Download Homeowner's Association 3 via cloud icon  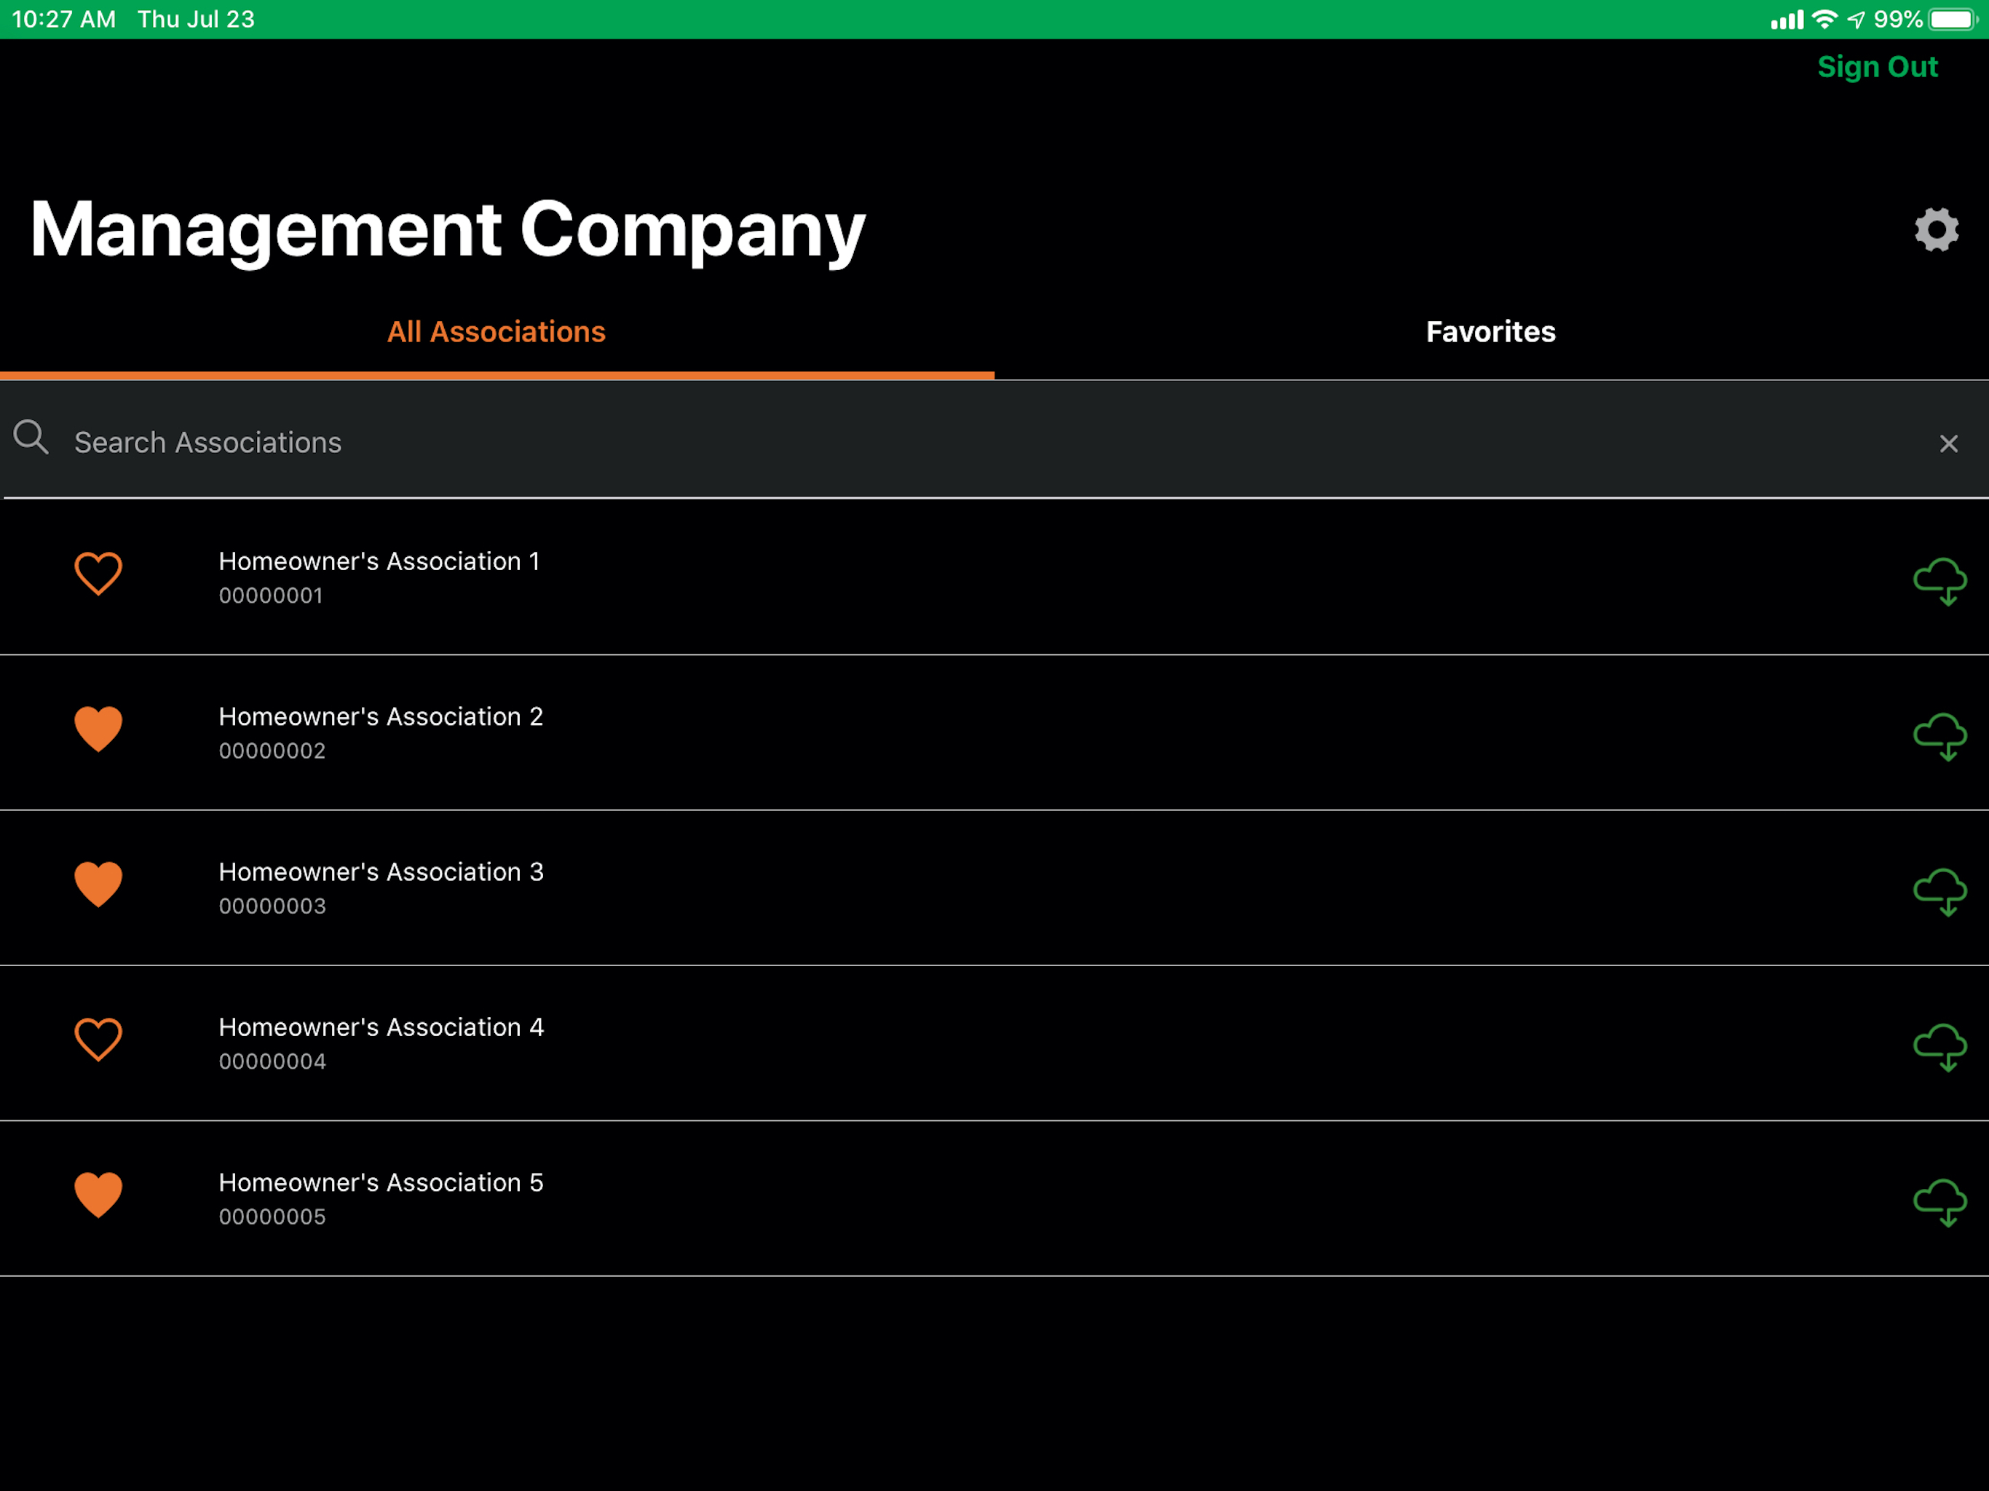click(x=1939, y=892)
